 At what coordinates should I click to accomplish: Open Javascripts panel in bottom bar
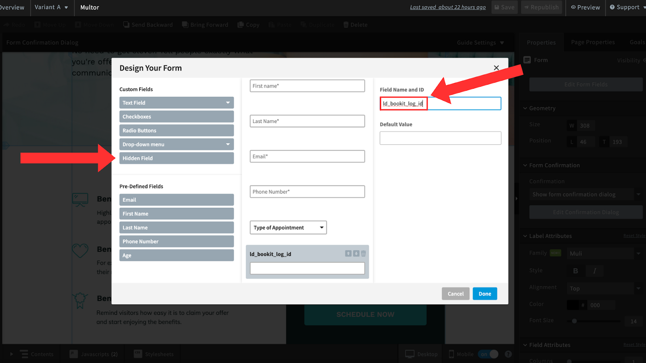(94, 354)
